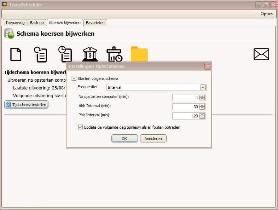The width and height of the screenshot is (278, 210).
Task: Click the clock checklist schedule icon
Action: 65,54
